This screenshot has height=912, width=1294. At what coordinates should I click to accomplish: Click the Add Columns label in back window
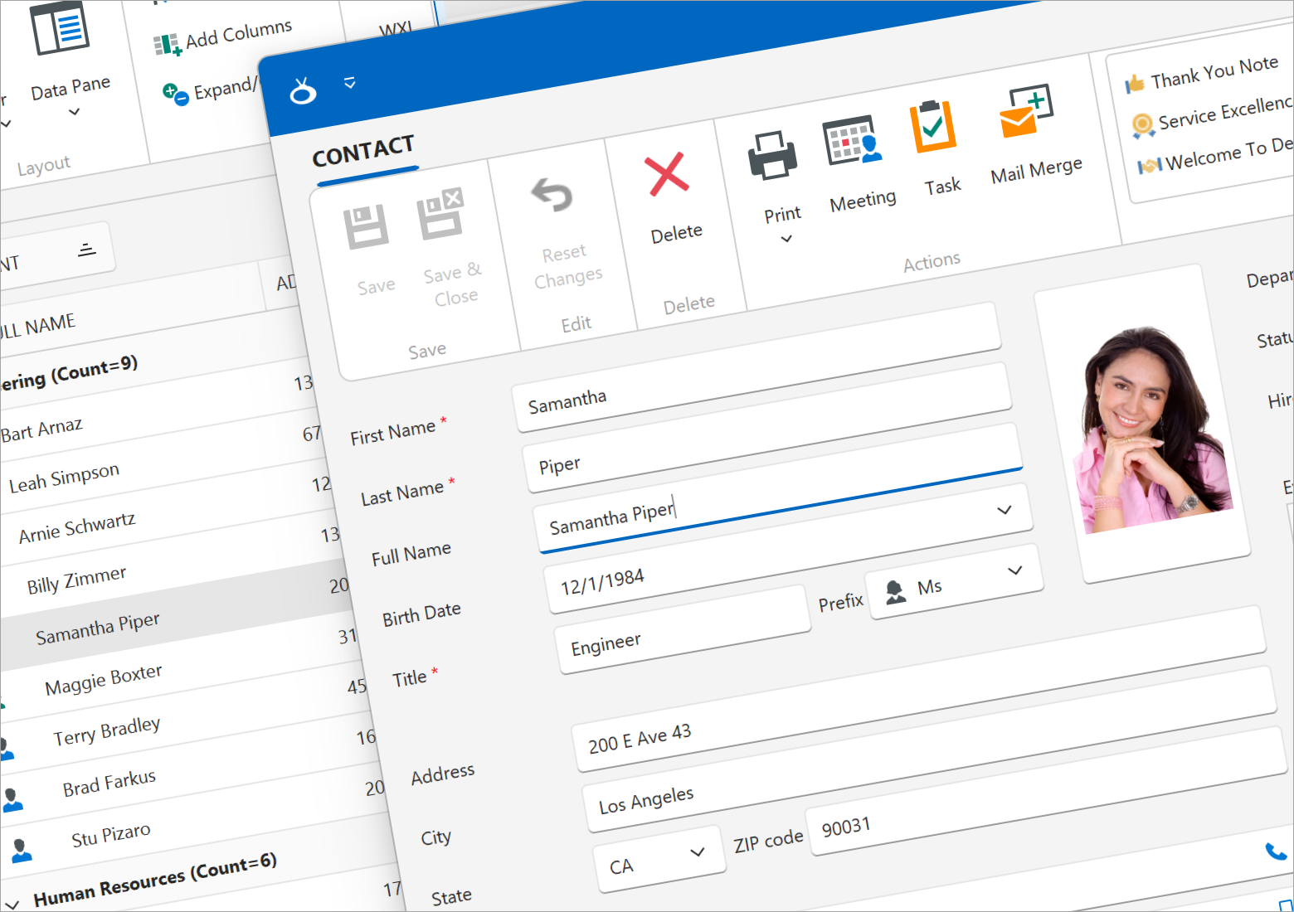coord(239,34)
